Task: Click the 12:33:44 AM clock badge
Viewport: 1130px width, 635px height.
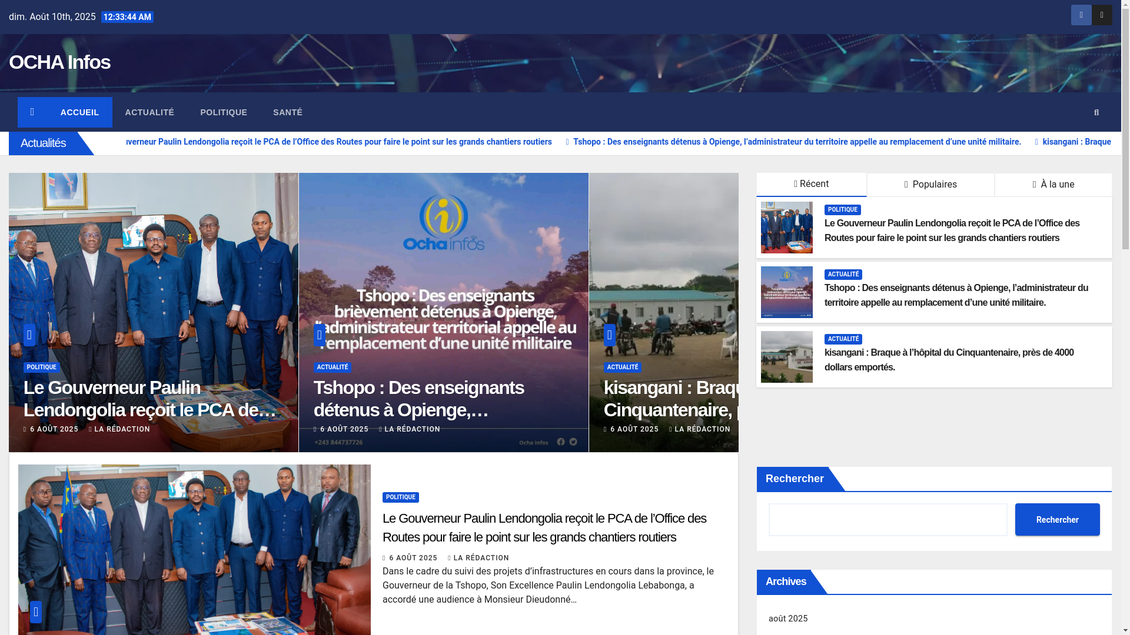Action: pyautogui.click(x=127, y=17)
